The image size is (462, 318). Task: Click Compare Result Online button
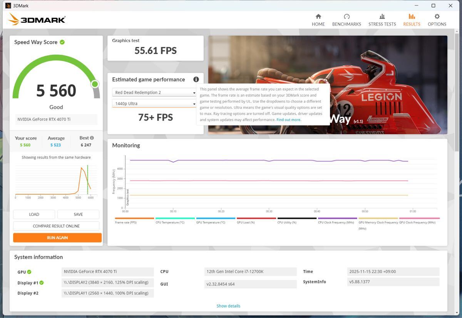point(56,226)
